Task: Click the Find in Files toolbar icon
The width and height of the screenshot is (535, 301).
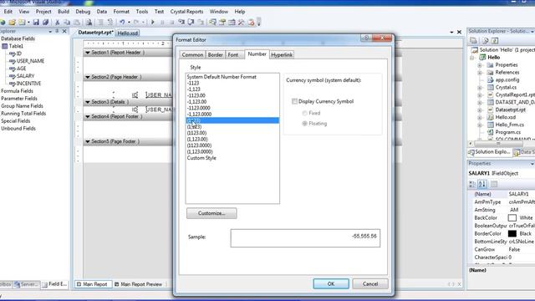Action: pyautogui.click(x=89, y=23)
